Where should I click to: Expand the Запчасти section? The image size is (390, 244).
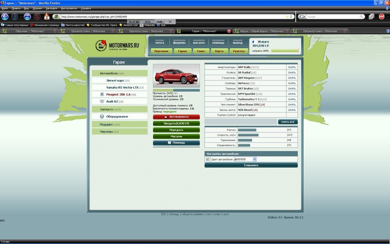pyautogui.click(x=120, y=109)
